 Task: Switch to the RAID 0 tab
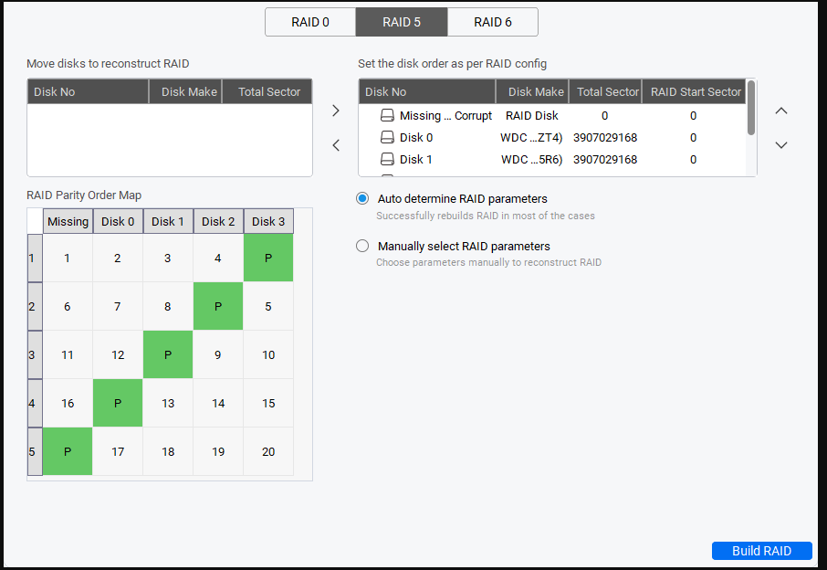pyautogui.click(x=310, y=22)
